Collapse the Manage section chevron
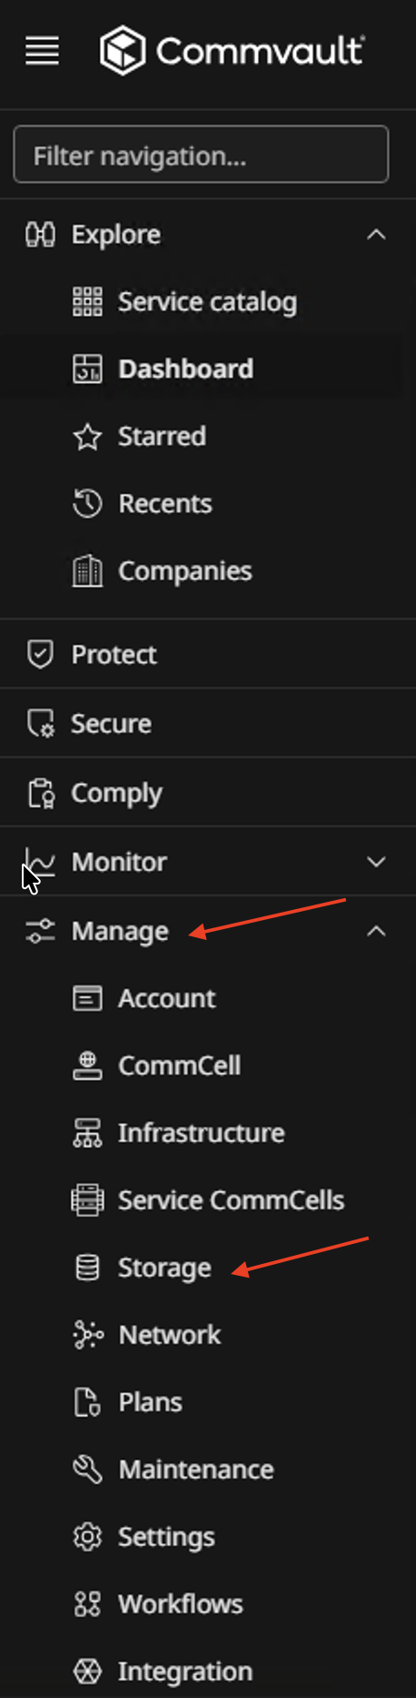This screenshot has height=1698, width=416. click(376, 931)
